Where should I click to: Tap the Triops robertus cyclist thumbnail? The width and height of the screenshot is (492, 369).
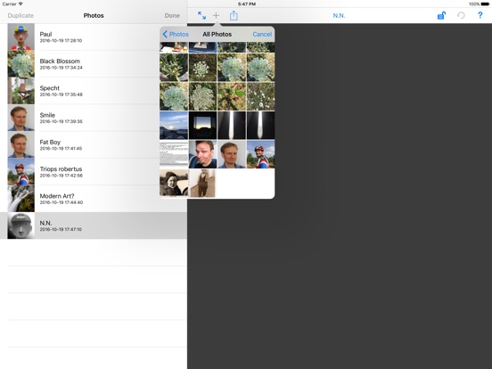[x=21, y=172]
